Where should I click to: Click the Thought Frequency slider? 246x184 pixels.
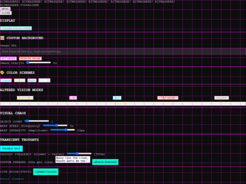[79, 154]
